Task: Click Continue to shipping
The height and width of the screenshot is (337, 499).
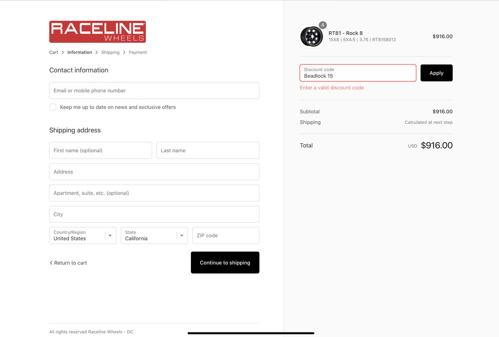Action: 225,263
